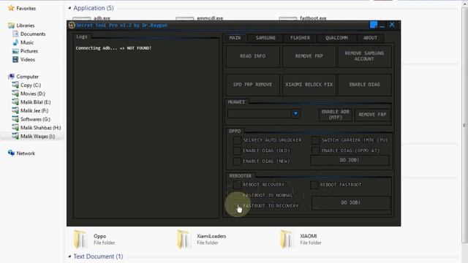Screen dimensions: 468x263
Task: Click REMOVE SAMSUNG ACCOUNT button
Action: [x=364, y=56]
